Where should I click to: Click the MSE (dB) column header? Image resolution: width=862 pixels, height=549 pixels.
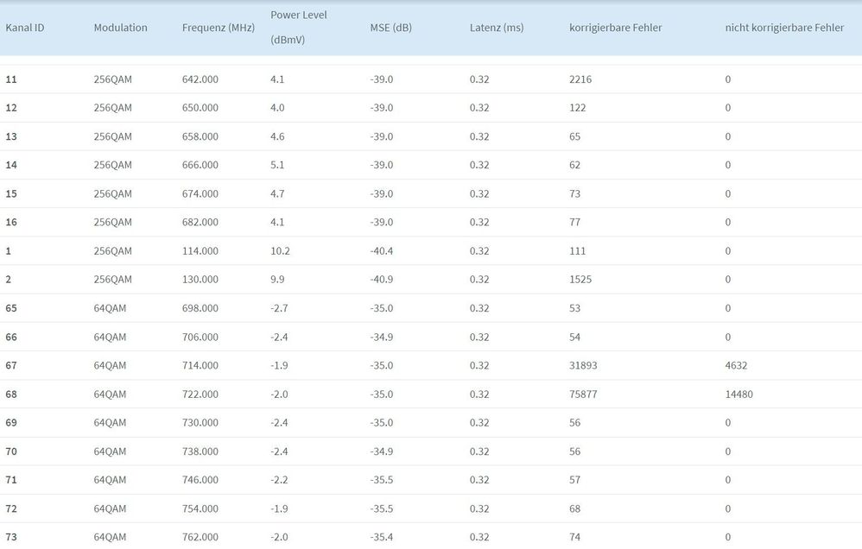click(x=390, y=28)
